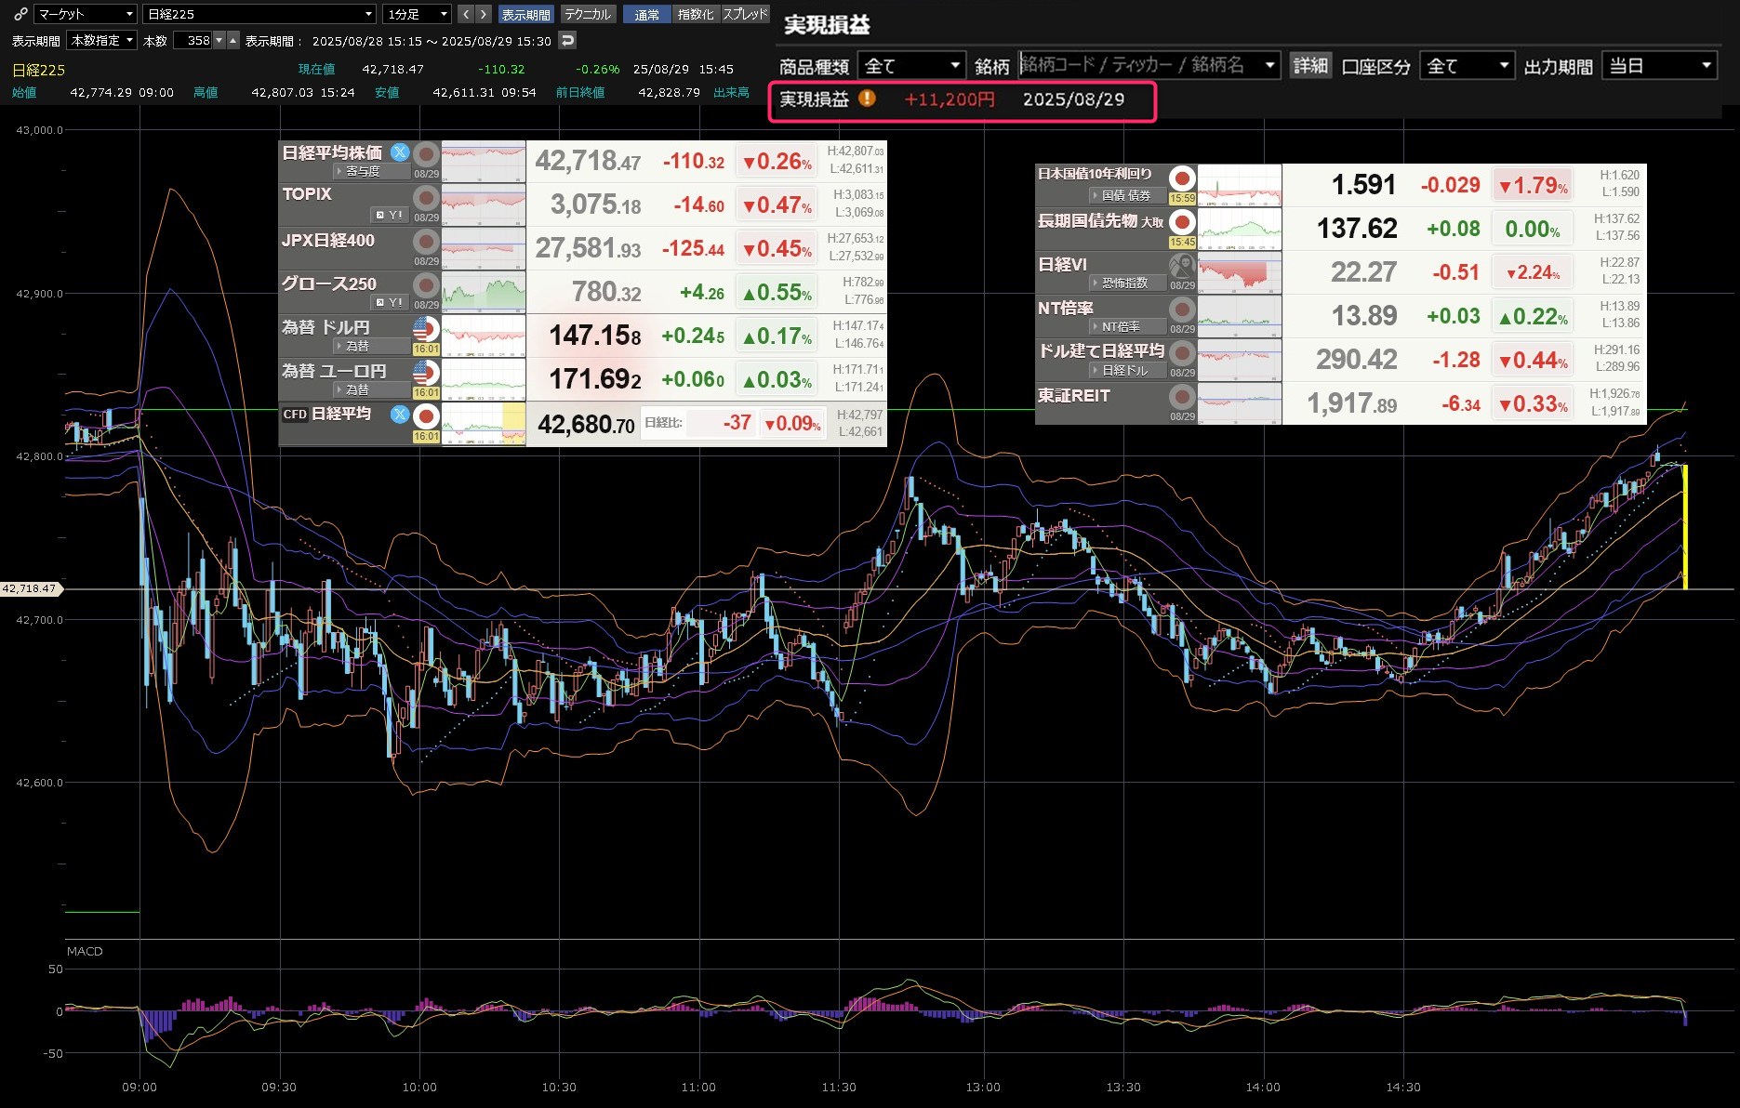Click the next chart arrow icon

tap(484, 14)
